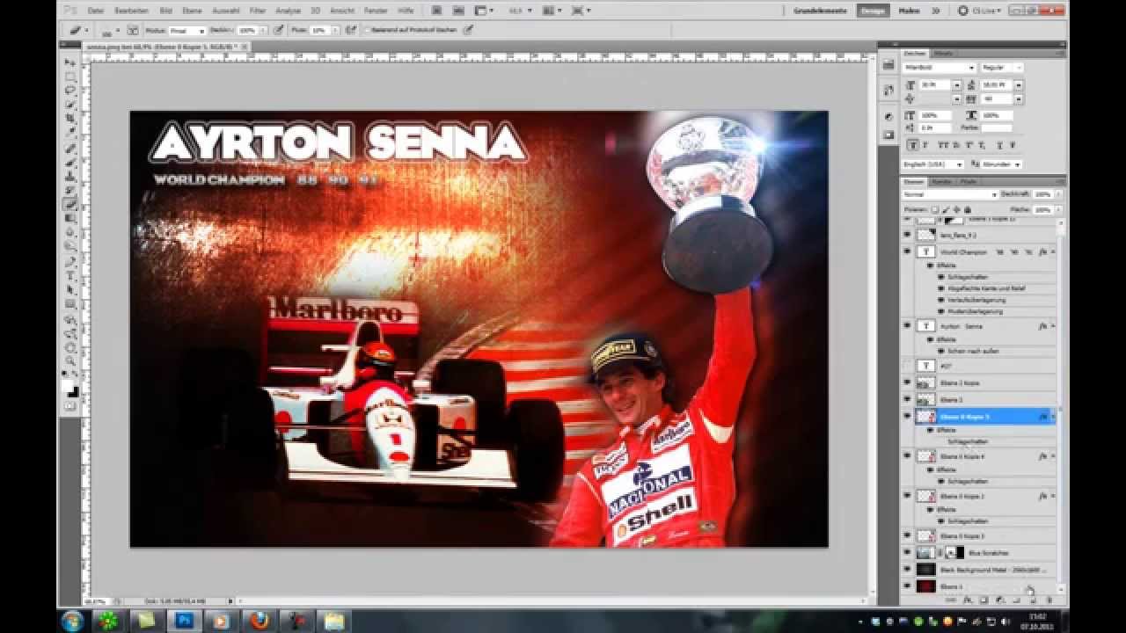The height and width of the screenshot is (633, 1126).
Task: Hide the Ayrton Senna text layer
Action: pos(907,325)
